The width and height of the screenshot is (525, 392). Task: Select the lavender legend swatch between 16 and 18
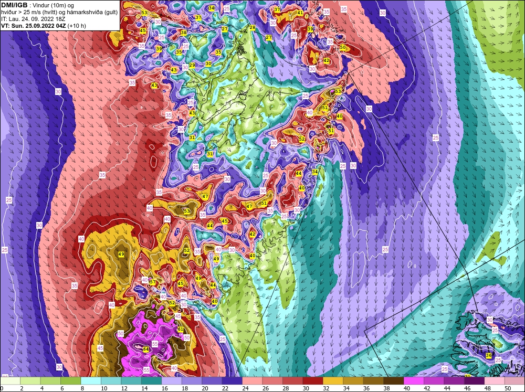pyautogui.click(x=172, y=380)
